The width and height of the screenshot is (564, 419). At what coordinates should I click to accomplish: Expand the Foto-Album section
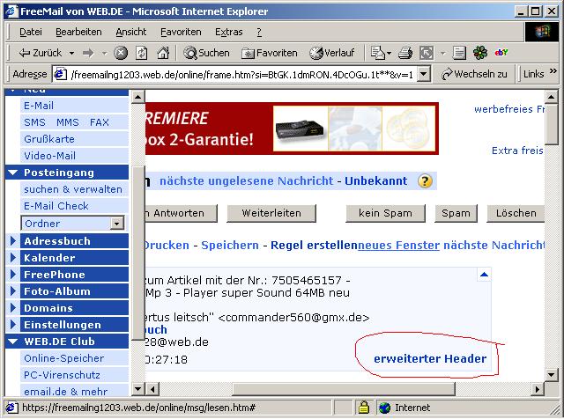pos(13,291)
